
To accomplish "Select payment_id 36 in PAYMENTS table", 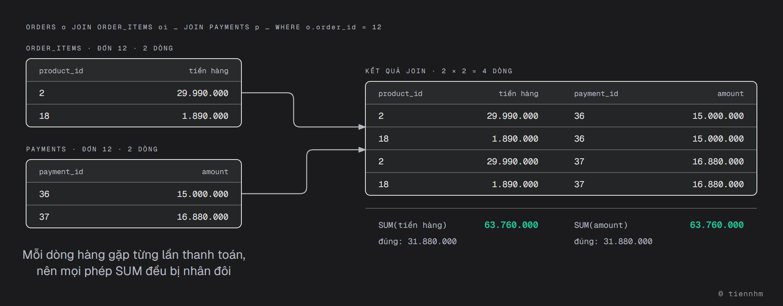I will (44, 194).
